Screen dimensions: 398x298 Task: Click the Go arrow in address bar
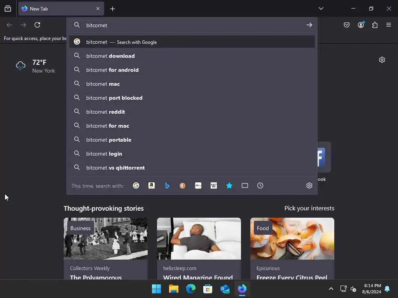click(309, 25)
